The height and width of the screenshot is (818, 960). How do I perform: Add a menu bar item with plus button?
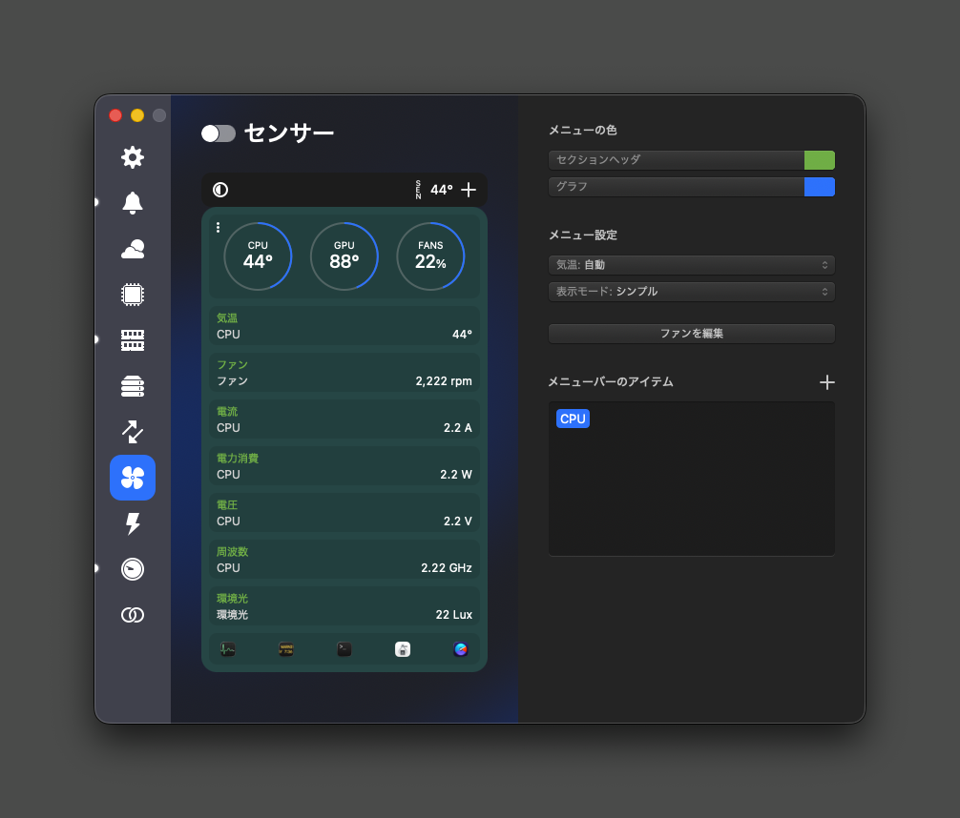click(x=826, y=382)
